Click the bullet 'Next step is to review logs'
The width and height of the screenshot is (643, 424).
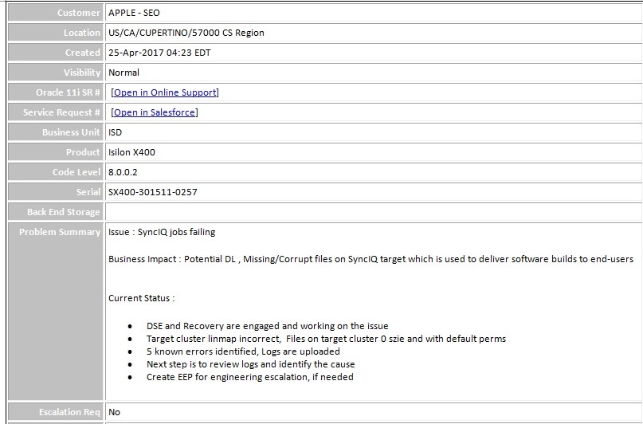click(250, 364)
